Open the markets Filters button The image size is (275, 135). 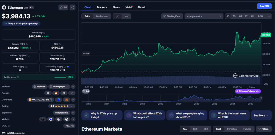point(264,129)
